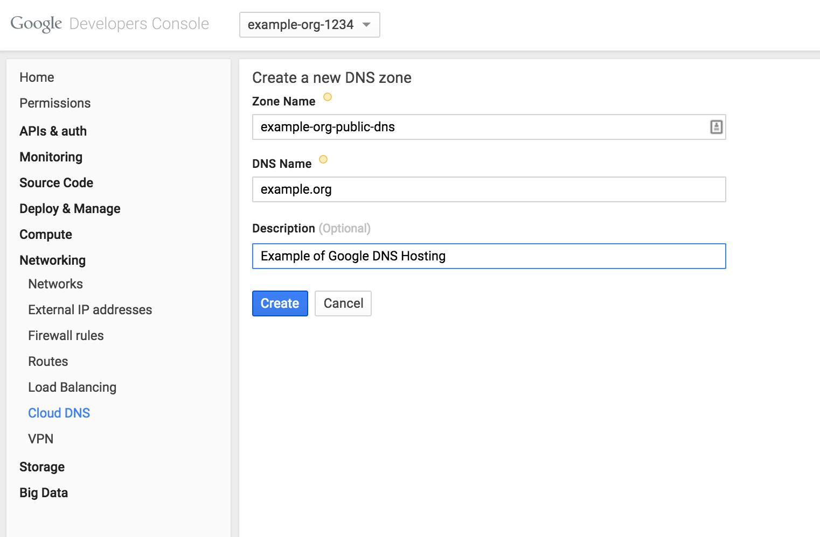Open the example-org-1234 project switcher
The width and height of the screenshot is (820, 537).
[x=310, y=24]
